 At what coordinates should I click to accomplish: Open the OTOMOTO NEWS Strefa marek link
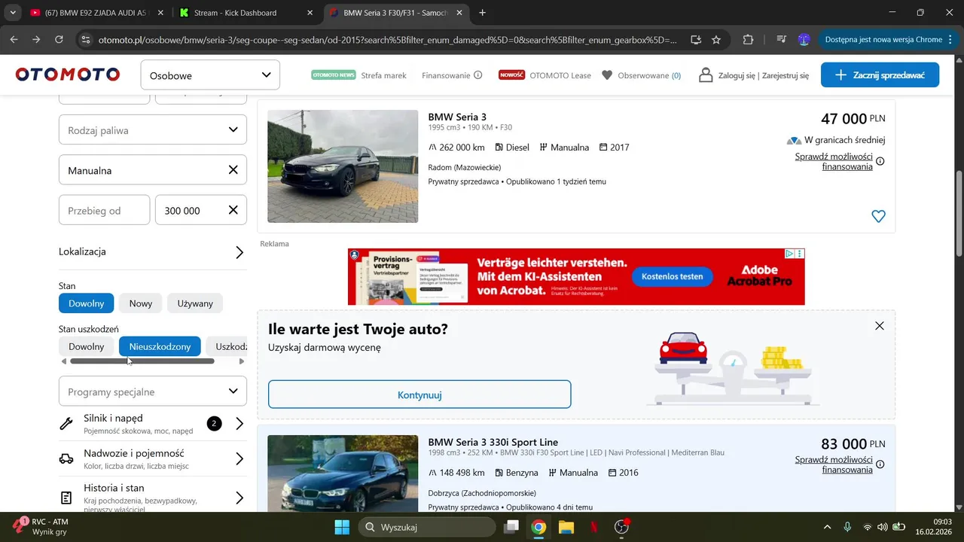358,75
